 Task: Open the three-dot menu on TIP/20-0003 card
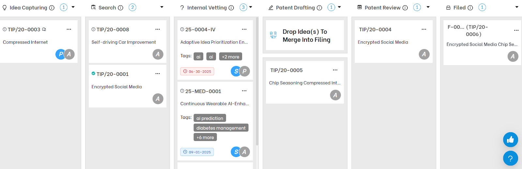69,29
